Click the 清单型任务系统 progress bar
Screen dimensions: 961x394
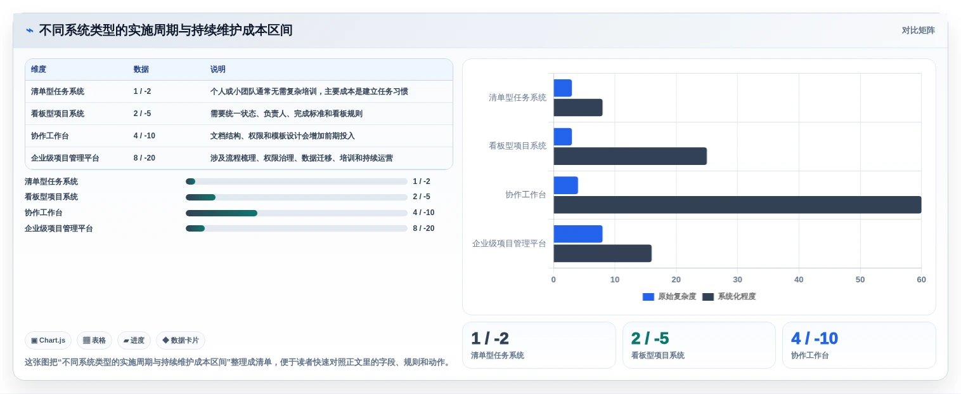[296, 181]
